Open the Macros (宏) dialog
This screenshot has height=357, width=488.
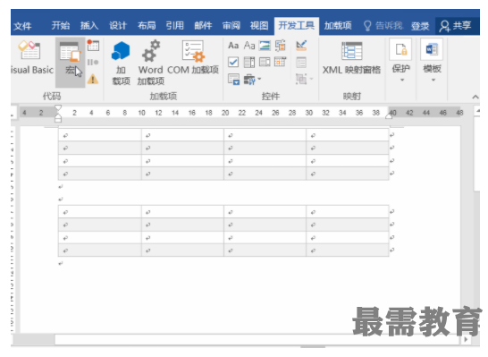click(71, 62)
